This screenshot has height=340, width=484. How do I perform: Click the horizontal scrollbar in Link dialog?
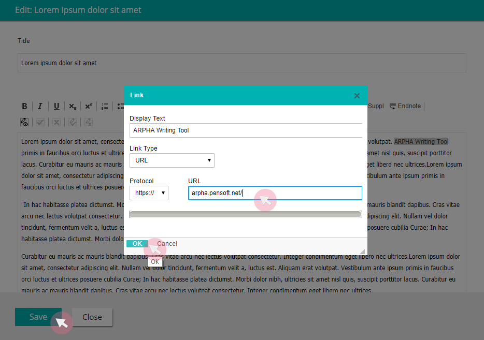(x=246, y=215)
